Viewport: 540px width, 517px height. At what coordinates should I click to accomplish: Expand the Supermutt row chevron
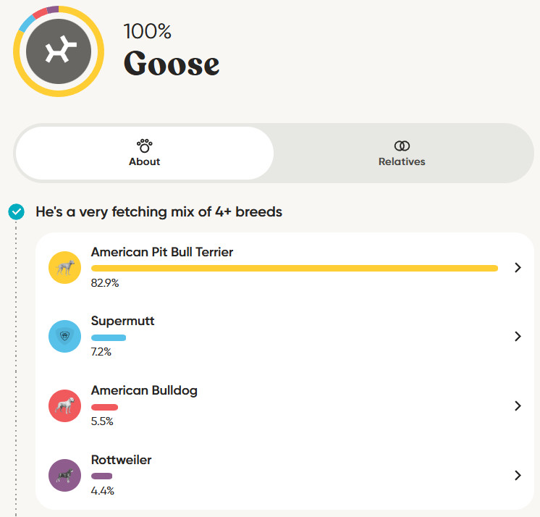518,337
